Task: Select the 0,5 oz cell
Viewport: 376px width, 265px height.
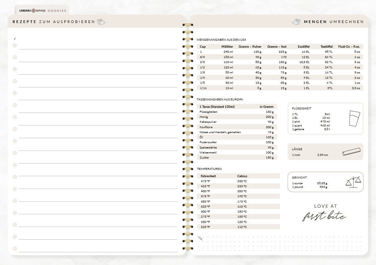Action: point(356,88)
